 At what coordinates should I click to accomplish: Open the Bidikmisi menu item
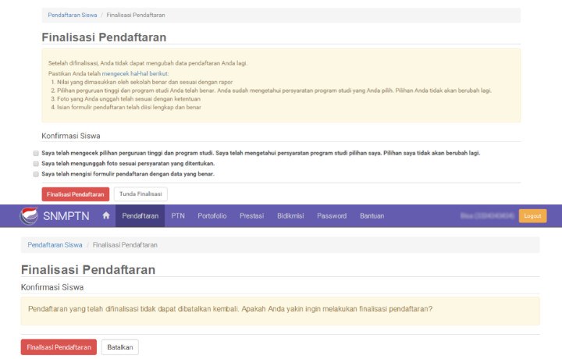[x=290, y=215]
